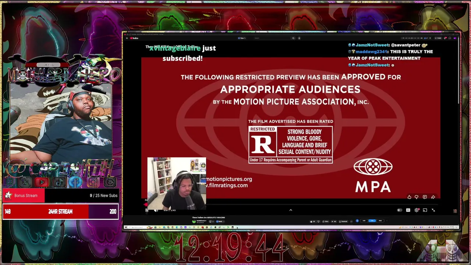Click the Ask button under the video

point(334,221)
